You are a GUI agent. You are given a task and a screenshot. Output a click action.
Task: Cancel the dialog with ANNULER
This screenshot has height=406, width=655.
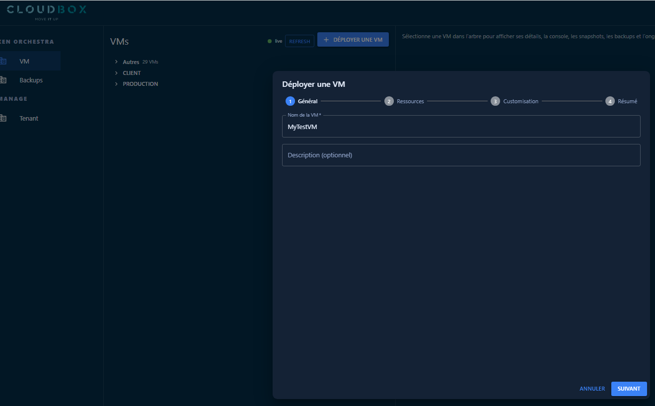[592, 389]
